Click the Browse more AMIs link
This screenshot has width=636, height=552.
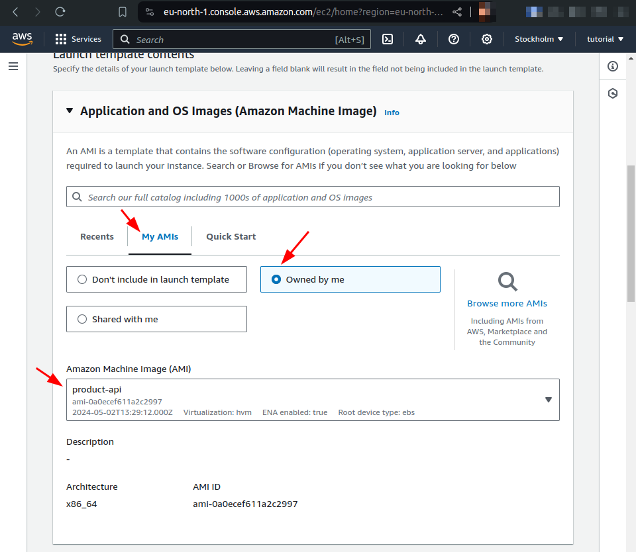[x=507, y=303]
